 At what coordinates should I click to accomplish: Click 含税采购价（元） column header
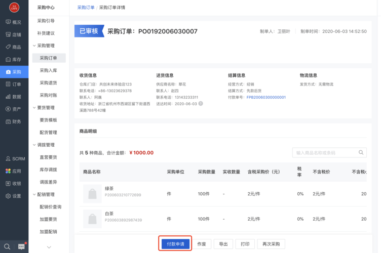pos(263,172)
